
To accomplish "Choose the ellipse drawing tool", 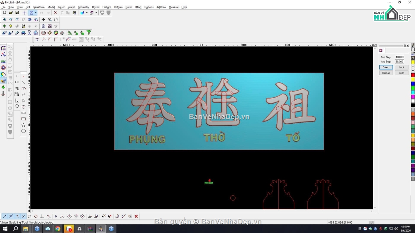I will pos(24,113).
